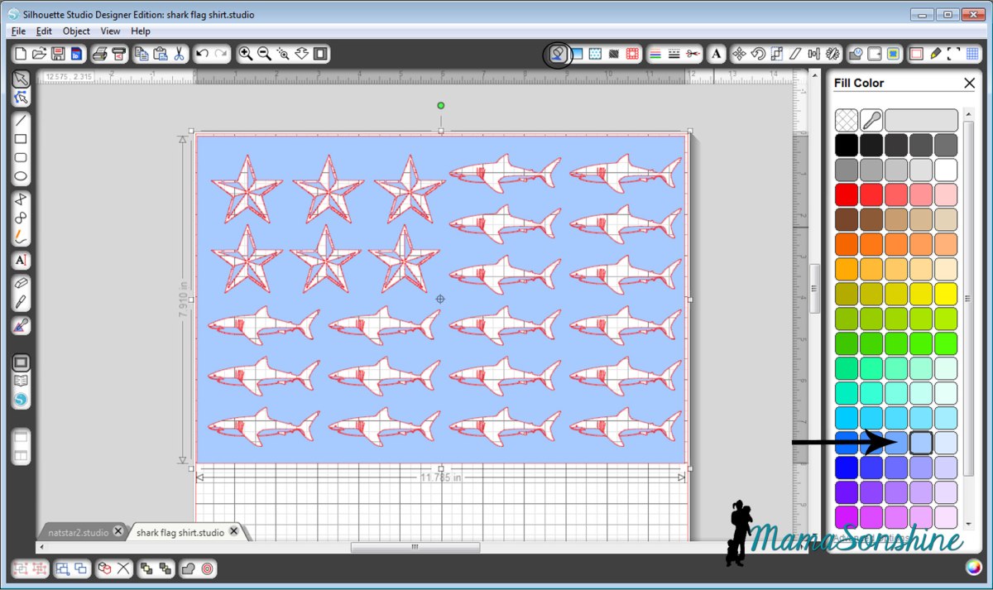Open the Object menu
Viewport: 993px width, 590px height.
76,31
